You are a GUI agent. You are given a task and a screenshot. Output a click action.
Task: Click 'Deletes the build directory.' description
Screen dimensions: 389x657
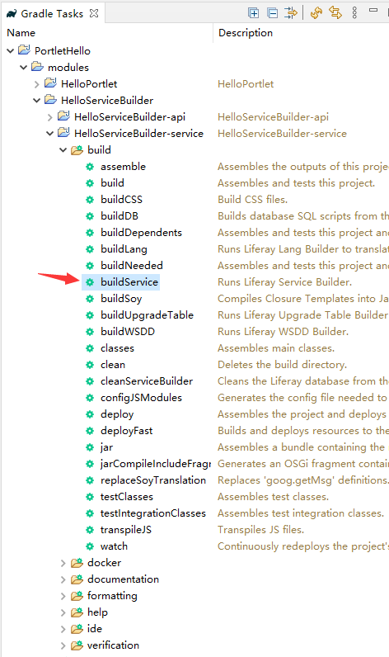(x=282, y=365)
